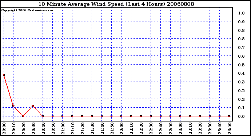
Task: Click the 21:30 time label
Action: (92, 128)
